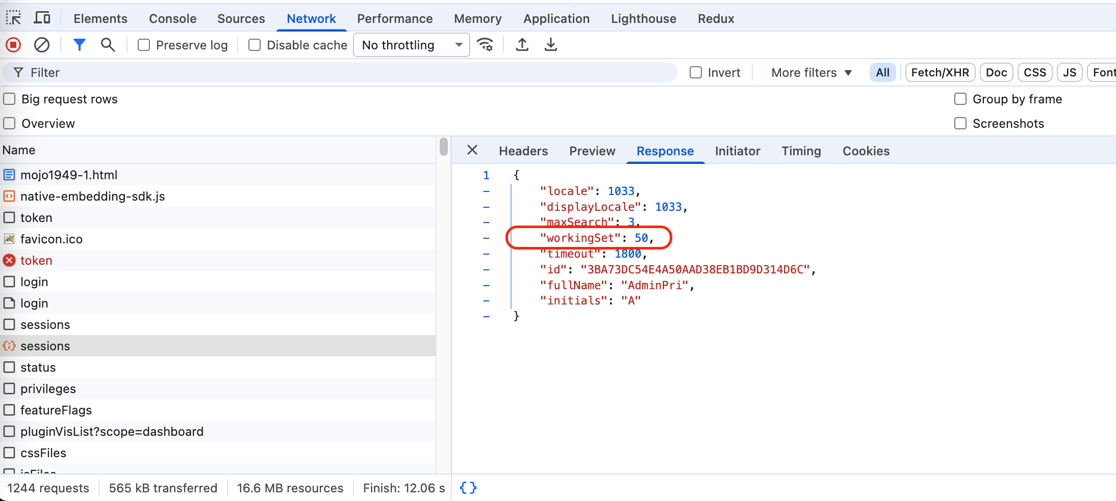Viewport: 1116px width, 501px height.
Task: Check the Invert filter checkbox
Action: (696, 73)
